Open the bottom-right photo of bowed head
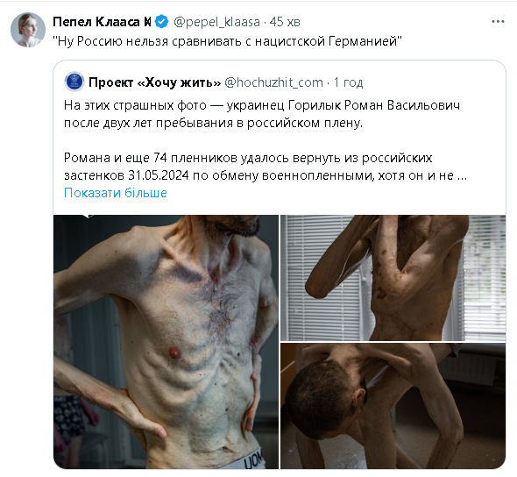Image resolution: width=517 pixels, height=477 pixels. point(393,406)
